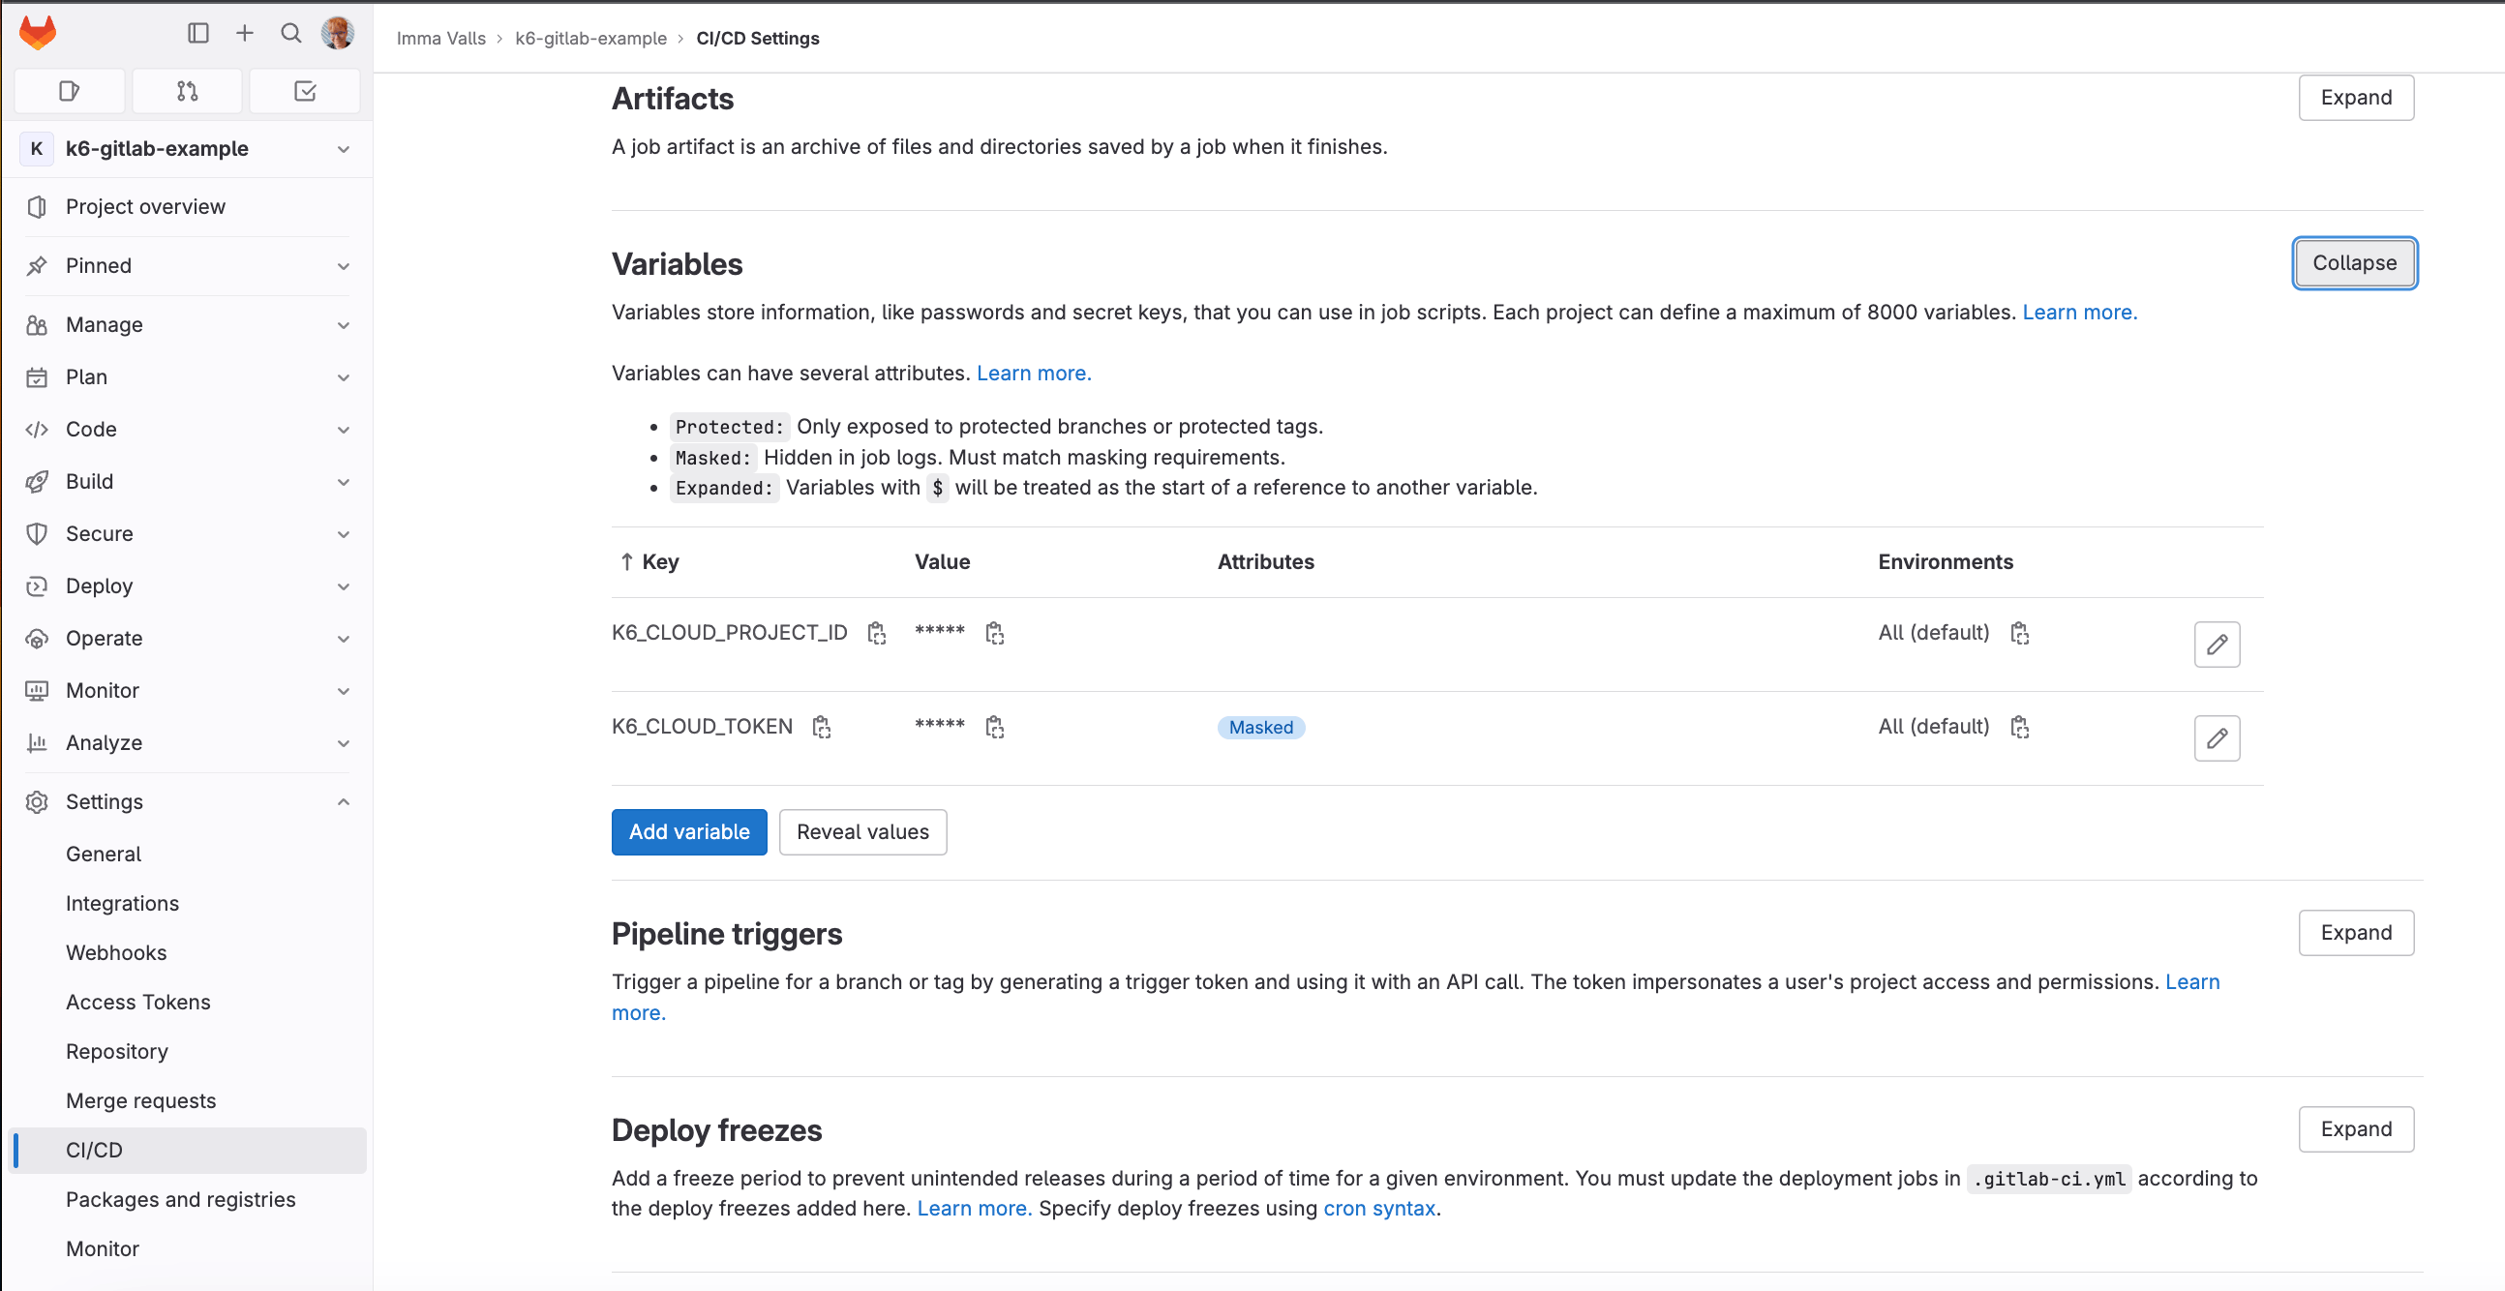Click the user avatar in the sidebar
The image size is (2505, 1291).
(x=338, y=33)
